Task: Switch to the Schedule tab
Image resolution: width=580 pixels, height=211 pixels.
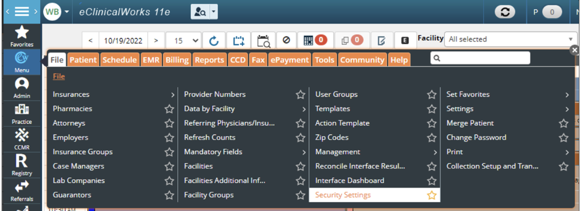Action: 119,60
